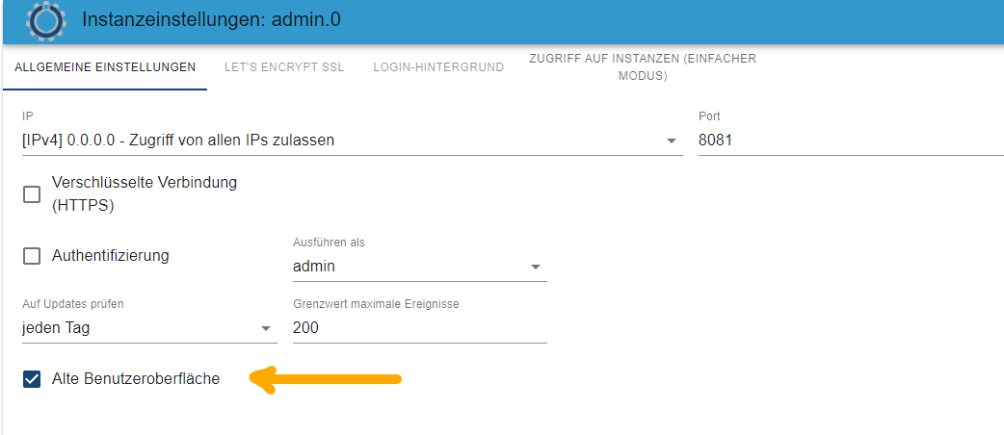Viewport: 1004px width, 435px height.
Task: Click the arrow icon beside admin value
Action: coord(536,267)
